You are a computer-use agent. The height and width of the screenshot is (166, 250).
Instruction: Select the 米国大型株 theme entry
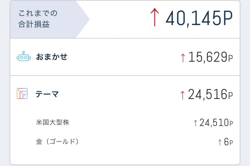coord(52,122)
